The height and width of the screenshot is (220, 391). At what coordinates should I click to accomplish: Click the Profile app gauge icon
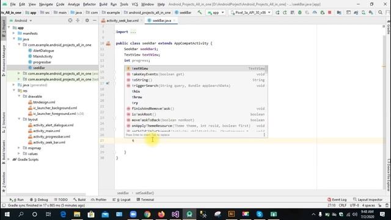point(315,12)
